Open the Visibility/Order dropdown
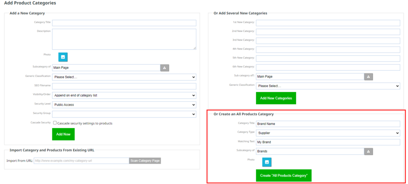The image size is (408, 184). tap(124, 95)
